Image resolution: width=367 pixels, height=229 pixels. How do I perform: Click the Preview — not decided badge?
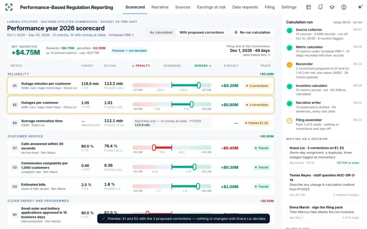(129, 51)
